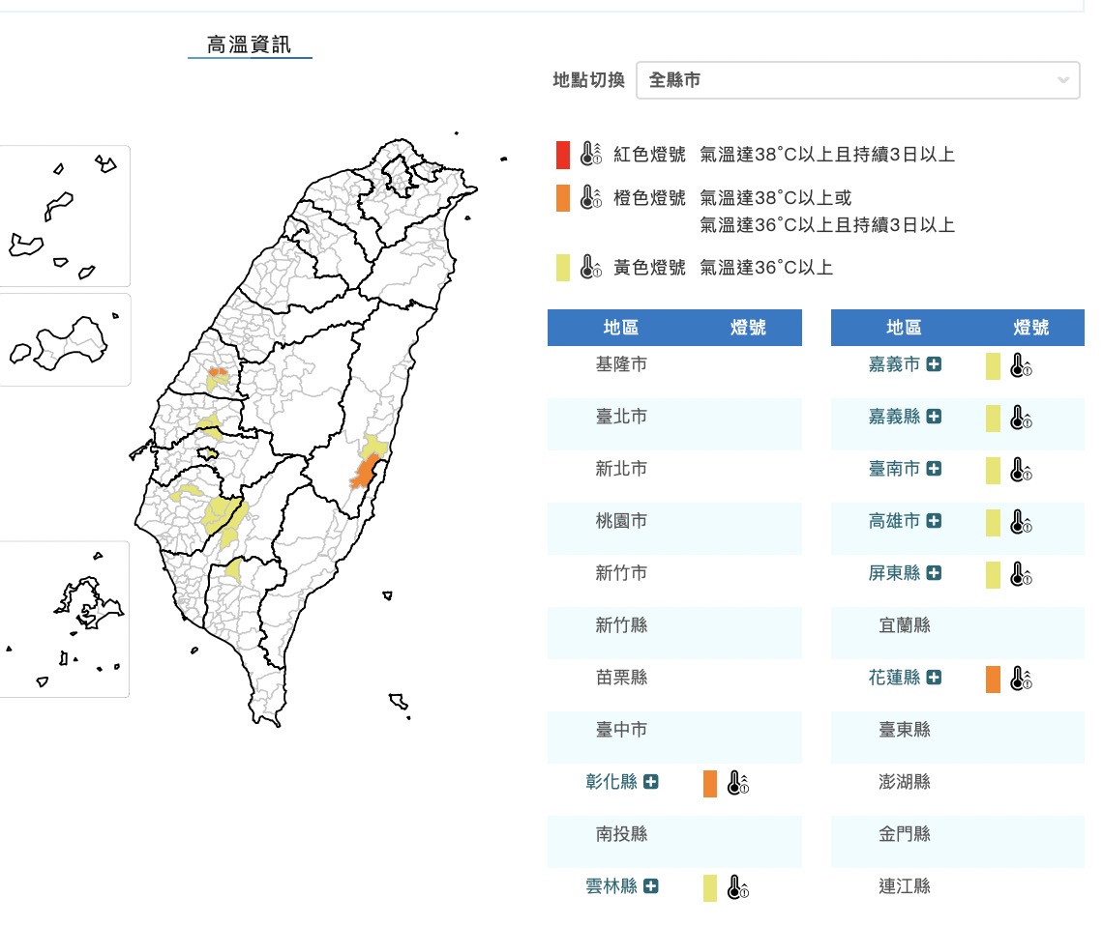
Task: Select the 高溫資訊 tab heading
Action: click(x=249, y=45)
